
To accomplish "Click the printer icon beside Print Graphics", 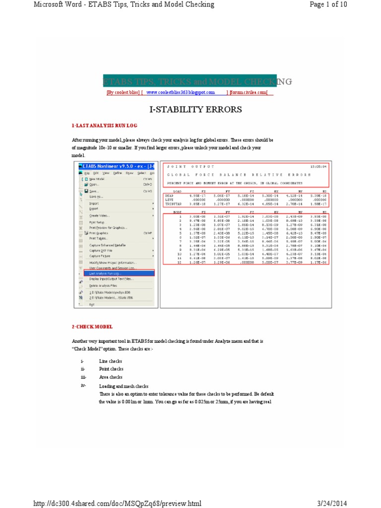I will [x=86, y=233].
